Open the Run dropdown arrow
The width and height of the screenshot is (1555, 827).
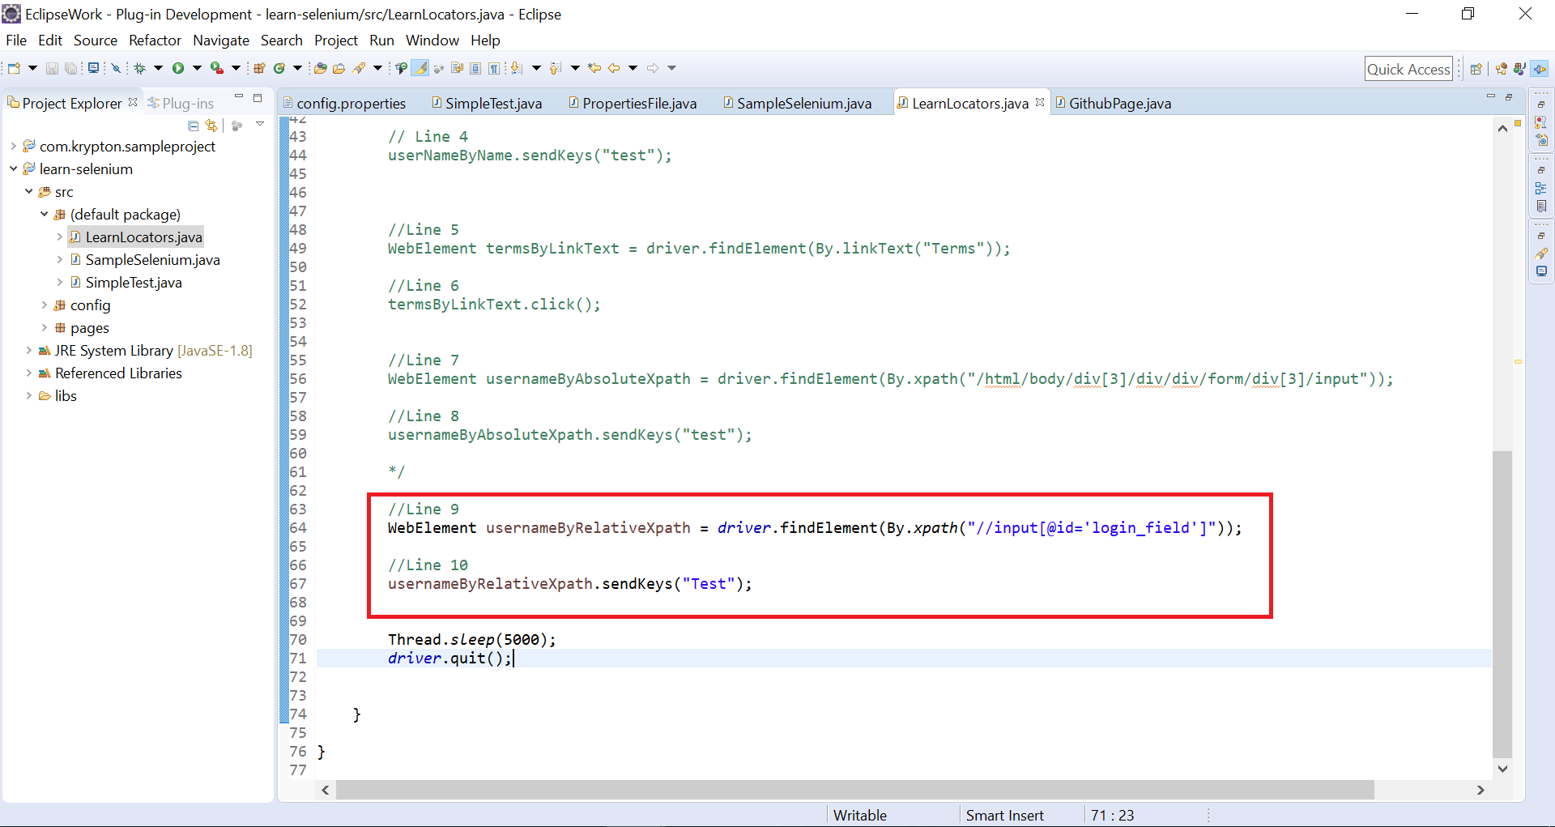(x=197, y=68)
